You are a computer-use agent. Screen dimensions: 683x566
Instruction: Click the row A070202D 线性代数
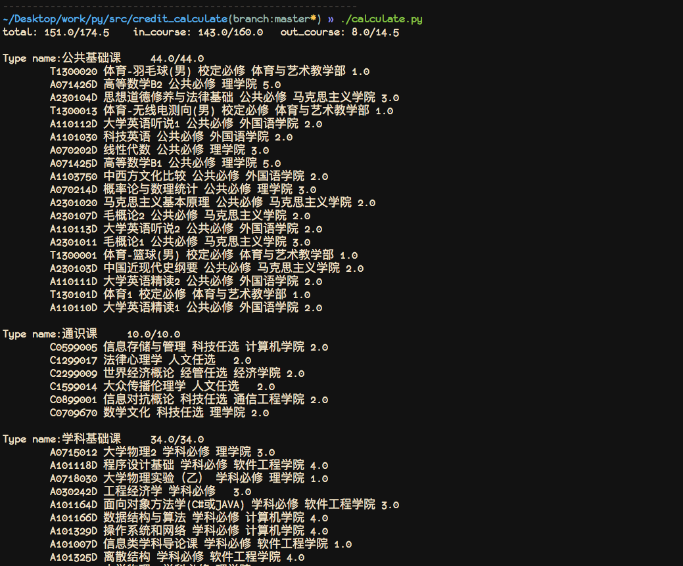point(160,150)
